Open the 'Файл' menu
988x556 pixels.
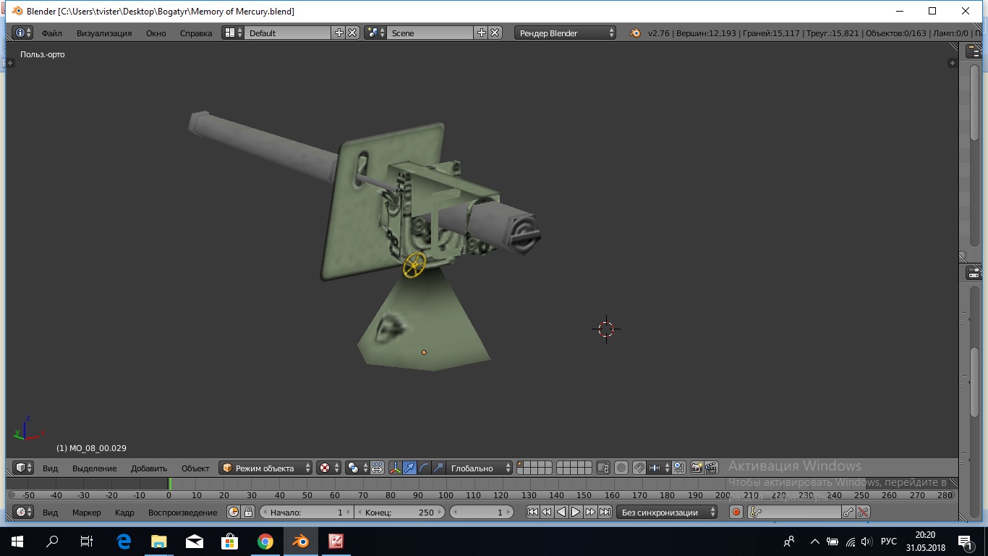pyautogui.click(x=51, y=33)
